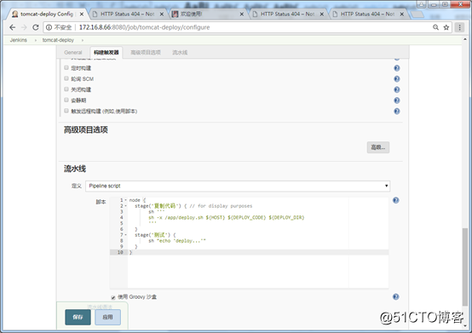The image size is (472, 333).
Task: Open help for 轮询 SCM option
Action: point(397,79)
